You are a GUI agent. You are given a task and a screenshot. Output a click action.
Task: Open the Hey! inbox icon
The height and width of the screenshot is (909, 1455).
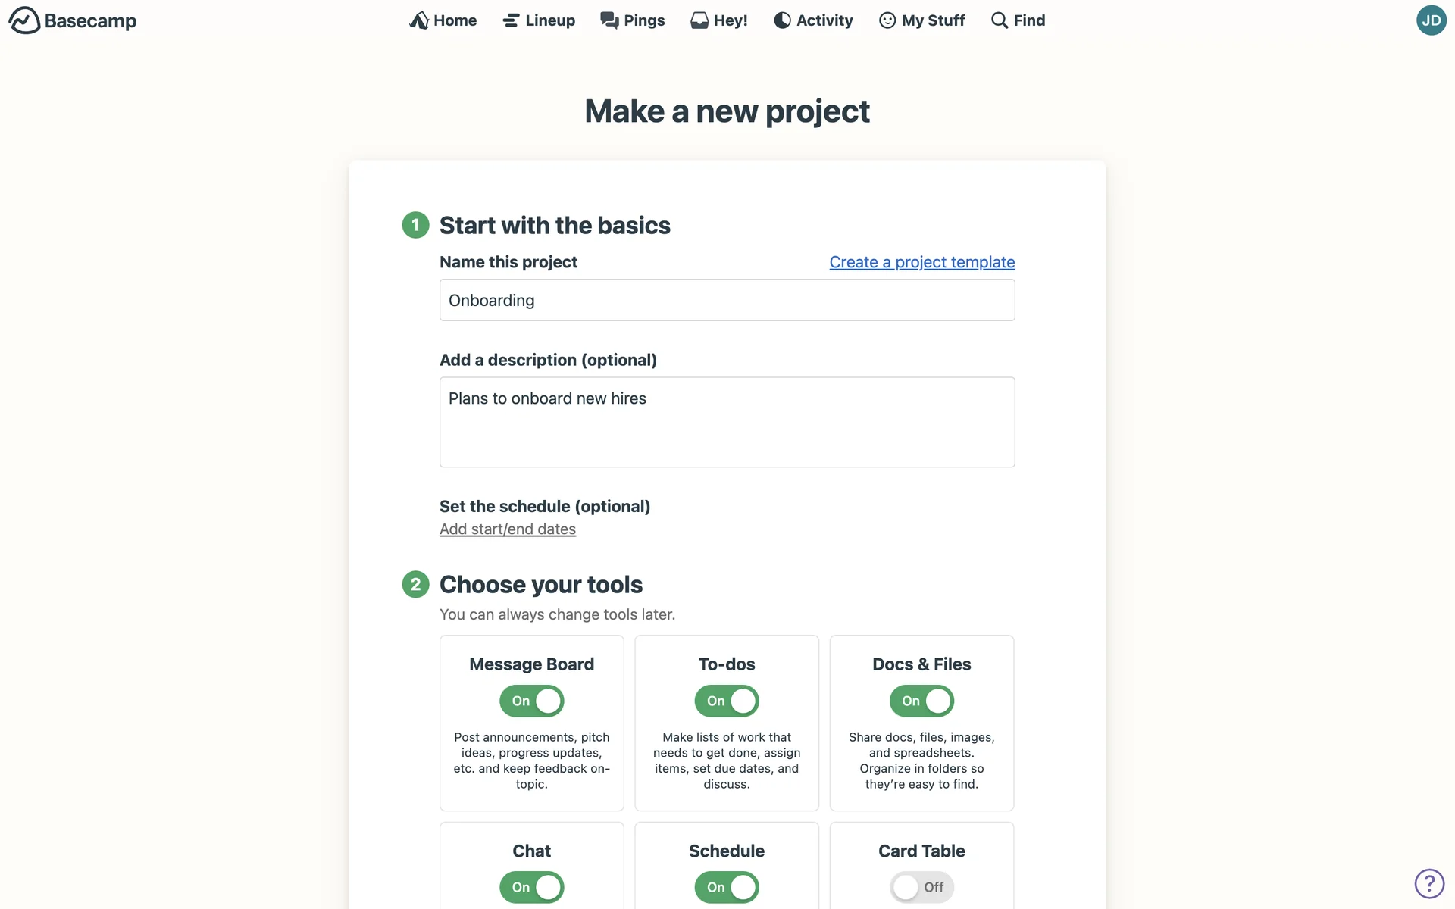[x=699, y=20]
